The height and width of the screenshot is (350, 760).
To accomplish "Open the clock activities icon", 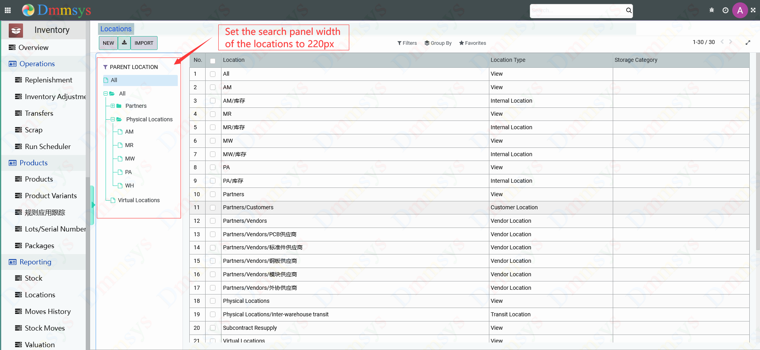I will click(725, 10).
